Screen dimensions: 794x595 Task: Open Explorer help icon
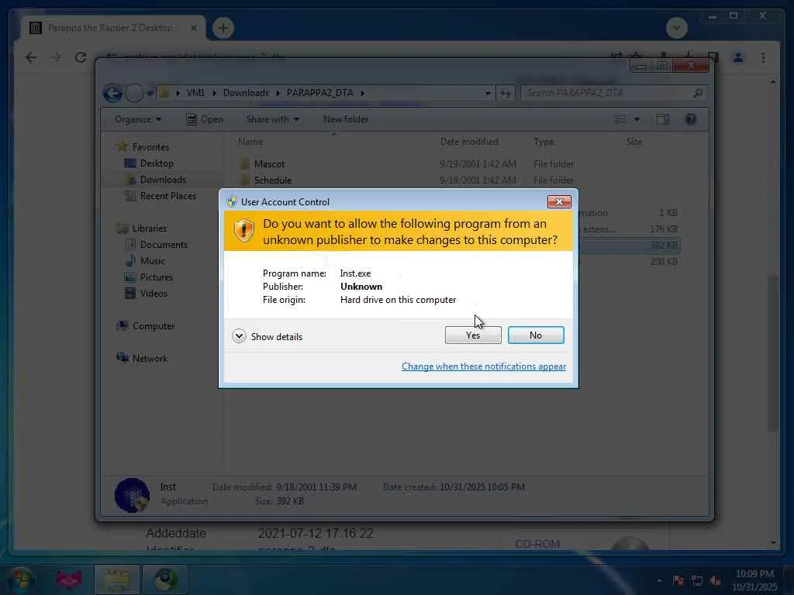(x=690, y=119)
